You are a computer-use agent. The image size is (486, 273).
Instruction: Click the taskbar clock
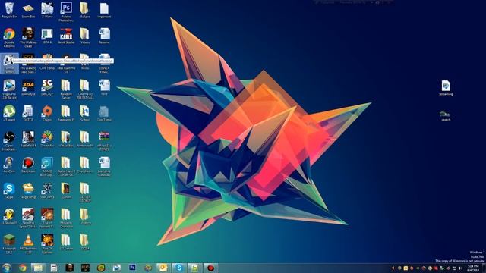[473, 268]
